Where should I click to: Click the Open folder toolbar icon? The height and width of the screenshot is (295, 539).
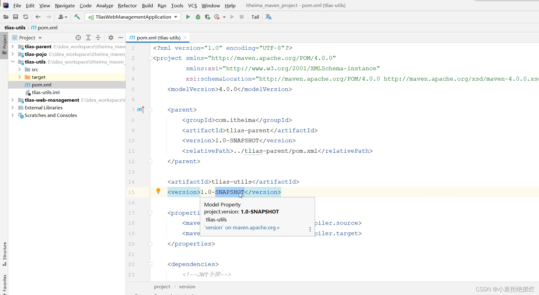pos(6,17)
